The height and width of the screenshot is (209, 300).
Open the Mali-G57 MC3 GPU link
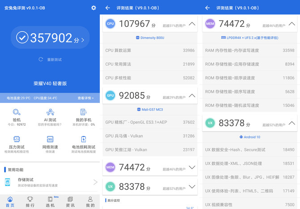coord(150,110)
